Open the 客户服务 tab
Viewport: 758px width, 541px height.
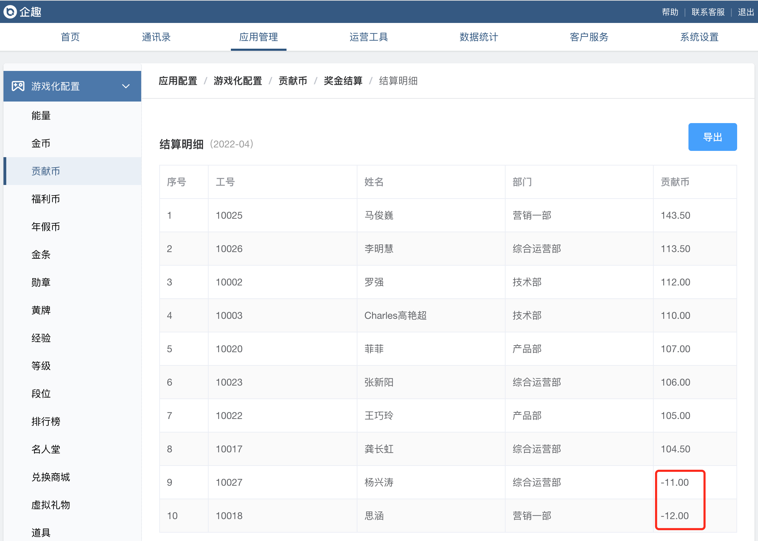click(589, 37)
